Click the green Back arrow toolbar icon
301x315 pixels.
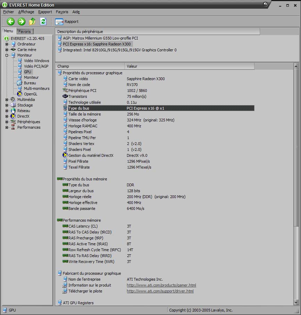(x=11, y=22)
